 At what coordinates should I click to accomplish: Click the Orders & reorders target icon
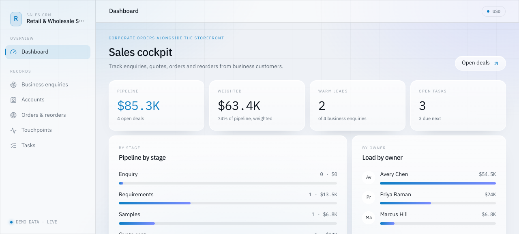coord(13,115)
